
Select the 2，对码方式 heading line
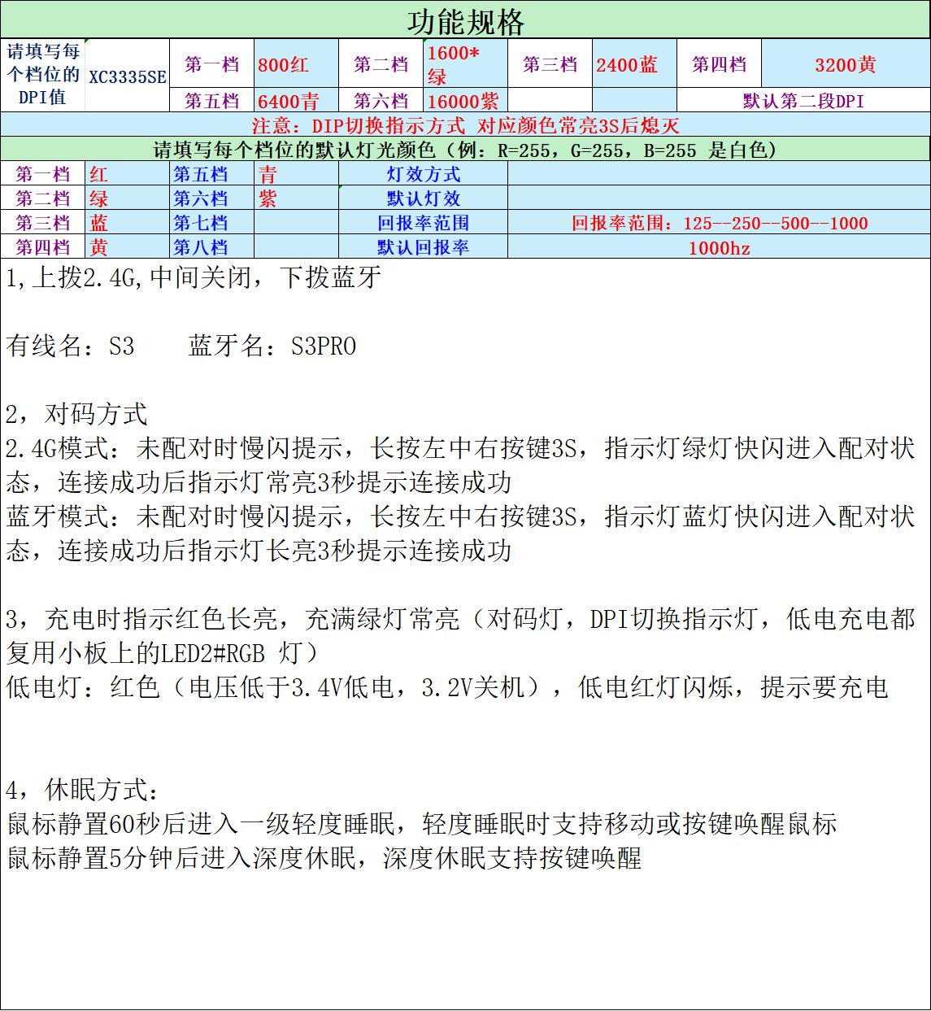pyautogui.click(x=76, y=414)
